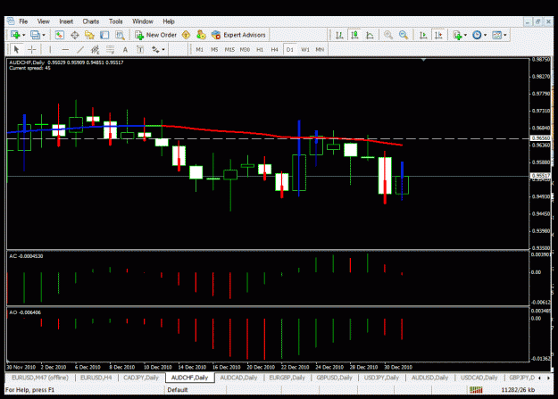The height and width of the screenshot is (399, 558).
Task: Set timeframe to H4
Action: 274,49
